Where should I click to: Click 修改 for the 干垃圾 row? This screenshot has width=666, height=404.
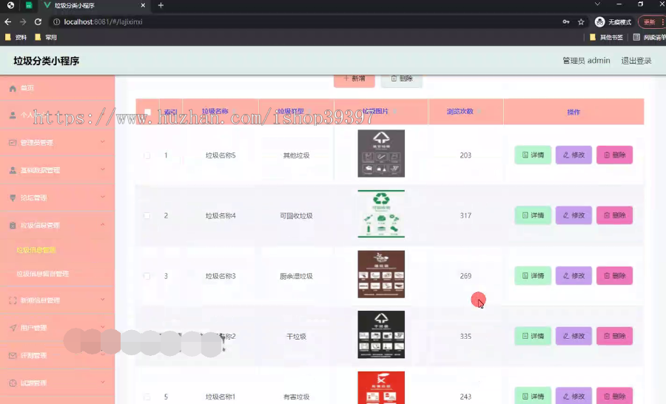(x=573, y=336)
